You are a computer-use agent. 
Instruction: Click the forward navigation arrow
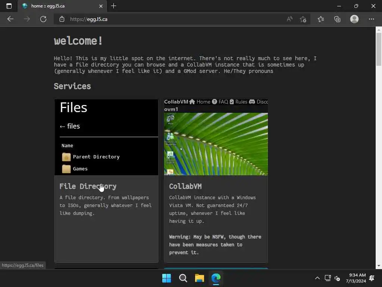coord(27,19)
